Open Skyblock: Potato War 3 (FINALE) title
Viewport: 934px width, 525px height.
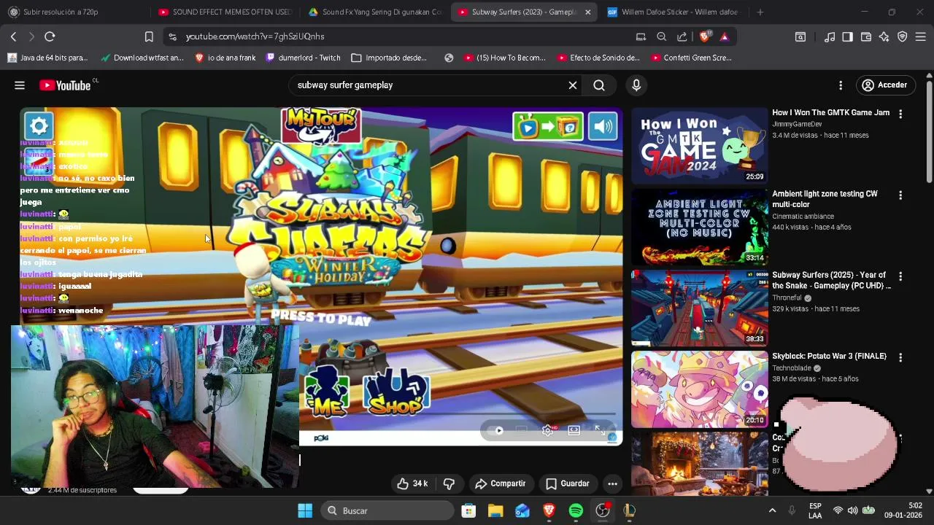829,357
